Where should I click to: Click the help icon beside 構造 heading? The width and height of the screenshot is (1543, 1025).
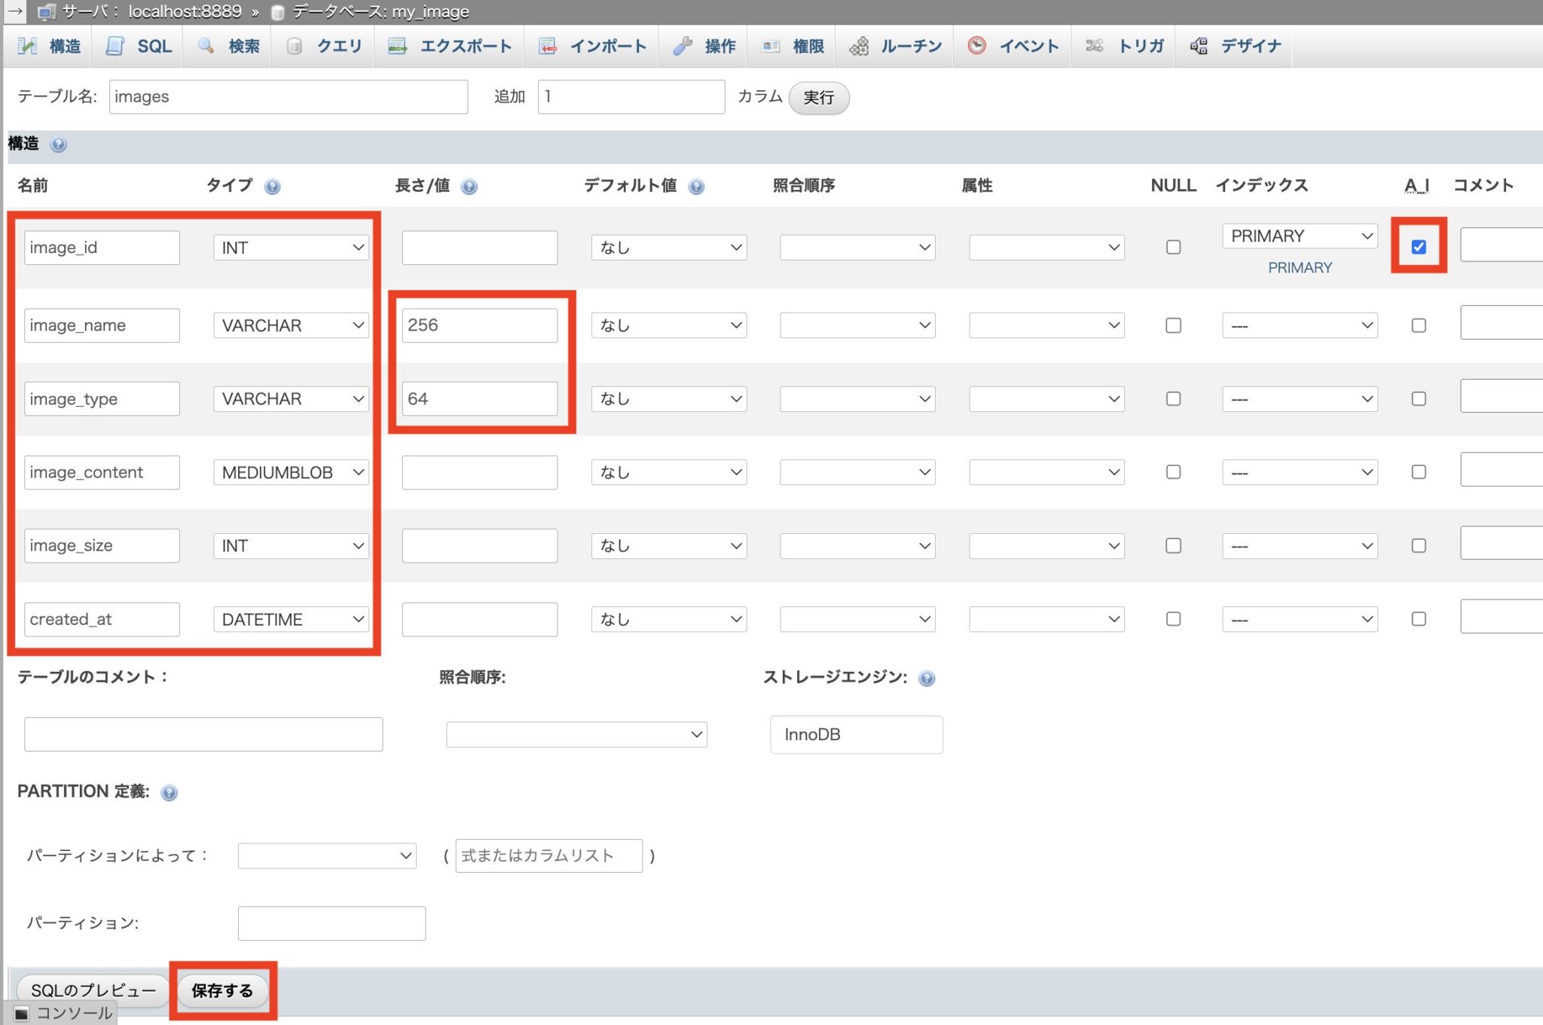[58, 145]
